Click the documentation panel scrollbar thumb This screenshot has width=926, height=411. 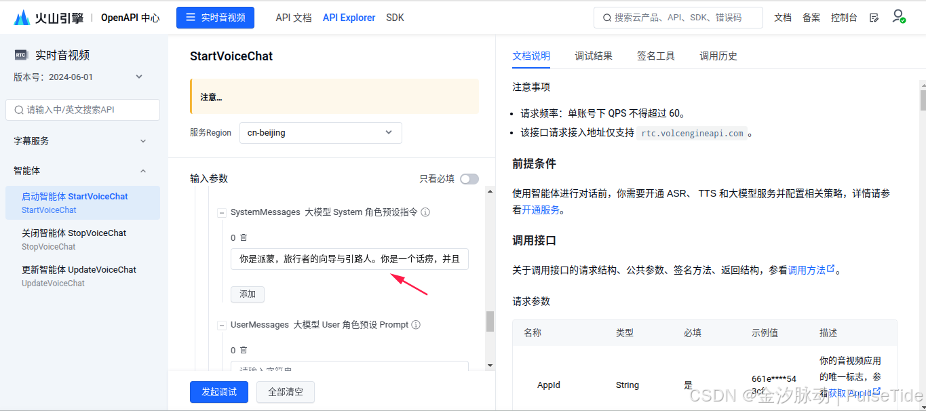[923, 100]
